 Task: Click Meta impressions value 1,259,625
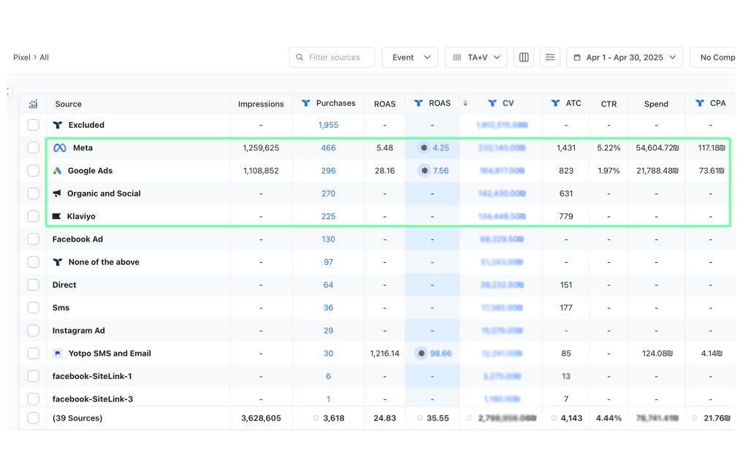[261, 148]
